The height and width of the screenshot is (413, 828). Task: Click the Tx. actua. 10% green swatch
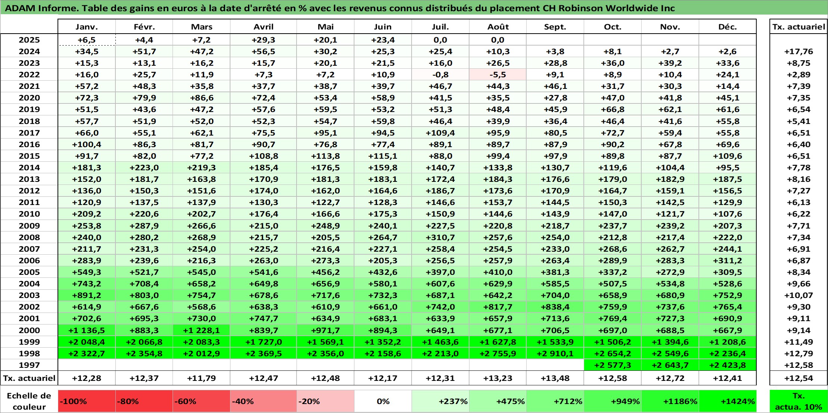(798, 401)
